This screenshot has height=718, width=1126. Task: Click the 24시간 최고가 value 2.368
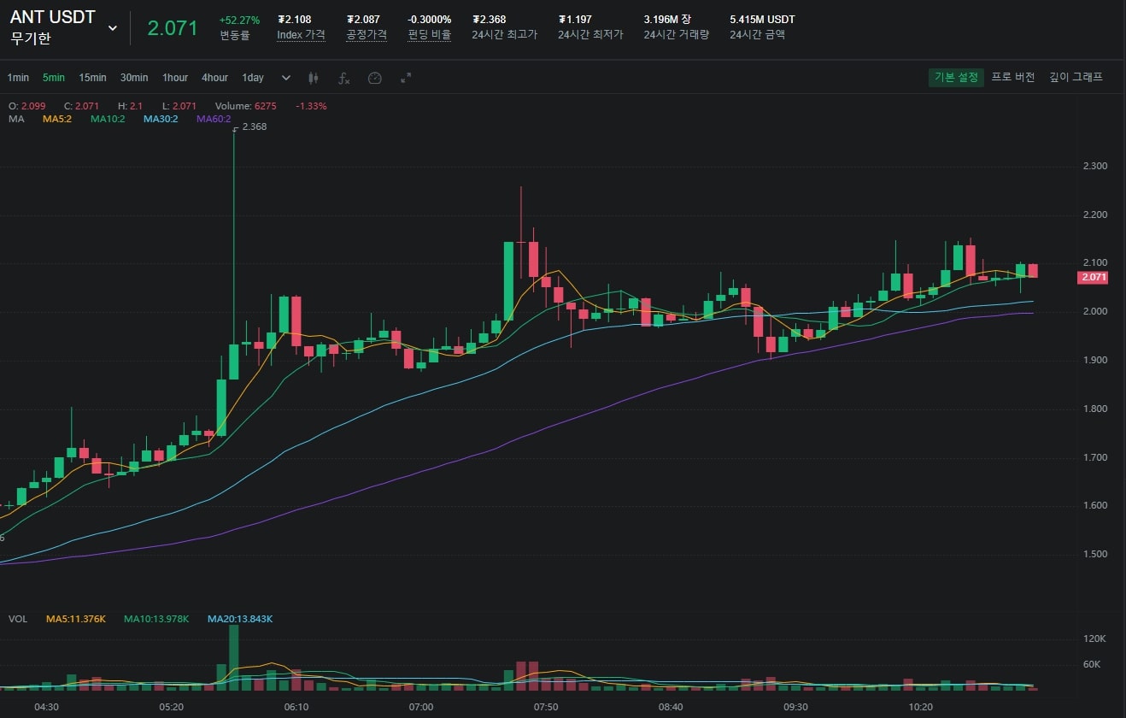(x=489, y=20)
